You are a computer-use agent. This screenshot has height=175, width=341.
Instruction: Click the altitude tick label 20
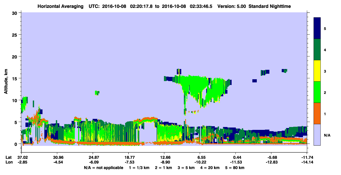coord(15,57)
